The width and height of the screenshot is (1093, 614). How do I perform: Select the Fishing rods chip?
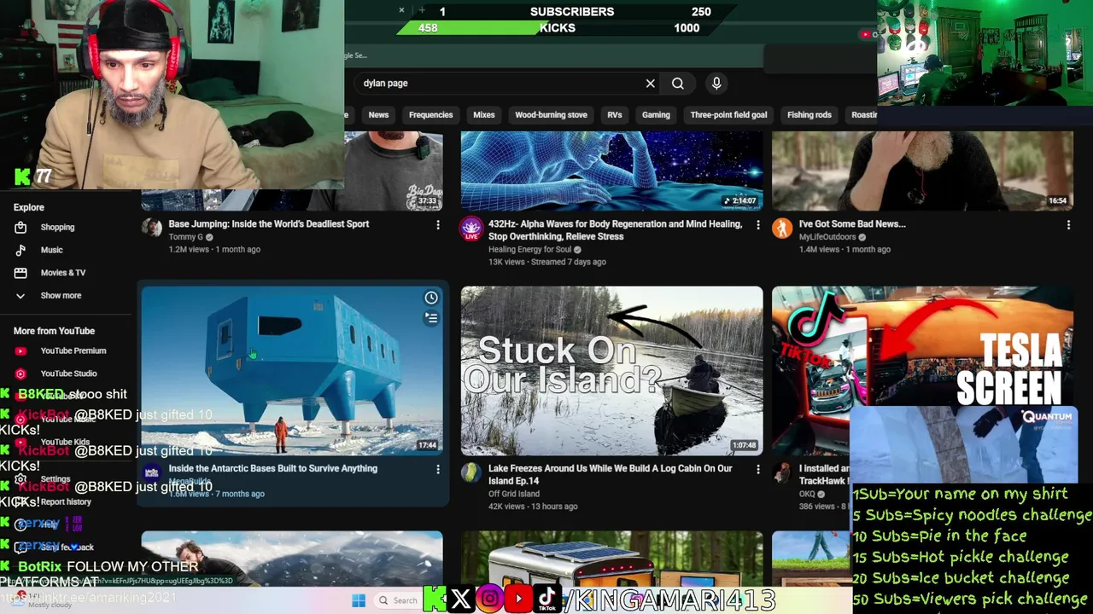point(810,115)
